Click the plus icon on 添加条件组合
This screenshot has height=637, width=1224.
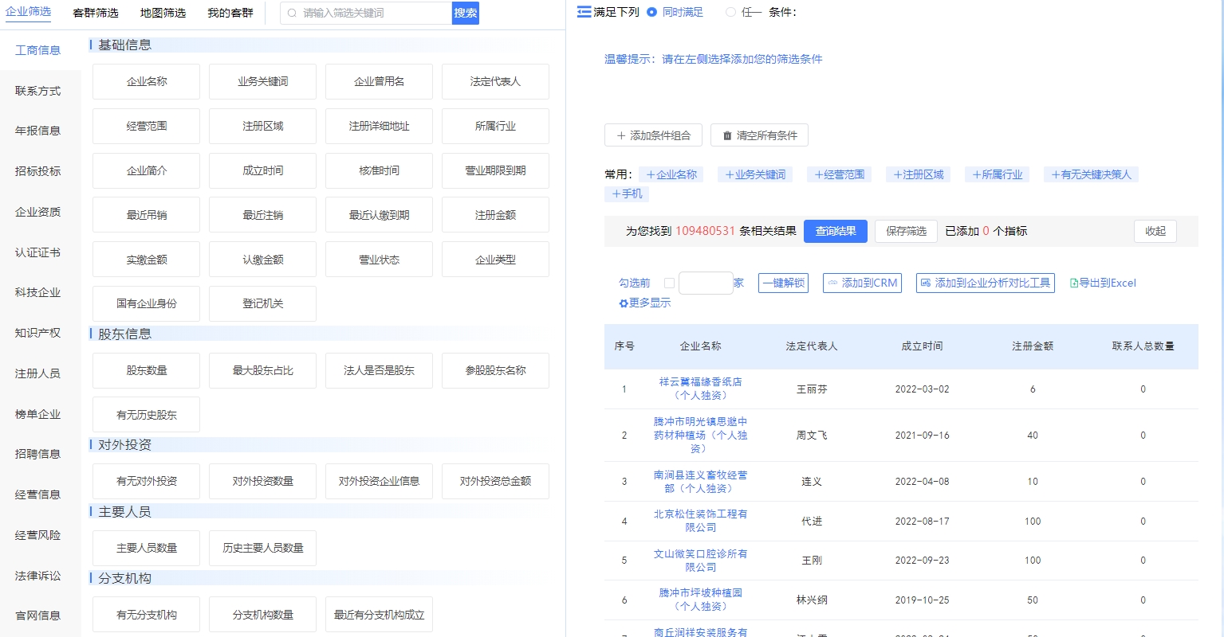(x=623, y=135)
